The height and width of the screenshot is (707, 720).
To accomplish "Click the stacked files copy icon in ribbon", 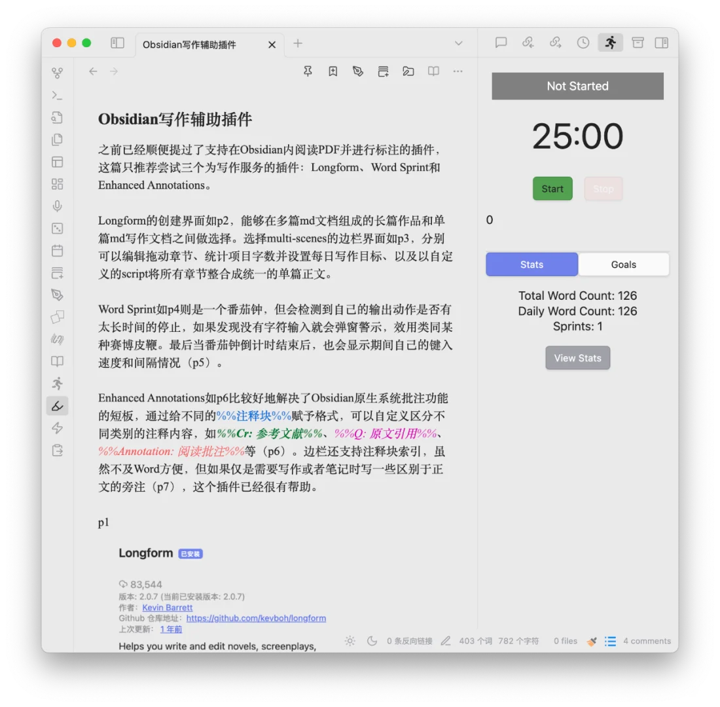I will (58, 139).
